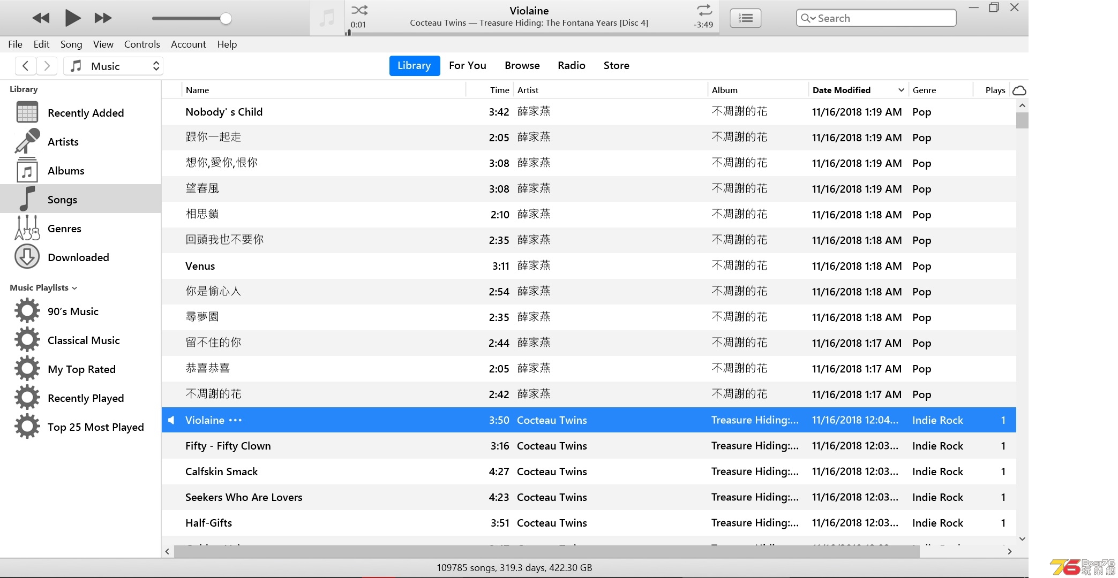The height and width of the screenshot is (578, 1118).
Task: Select the song Venus
Action: [589, 266]
